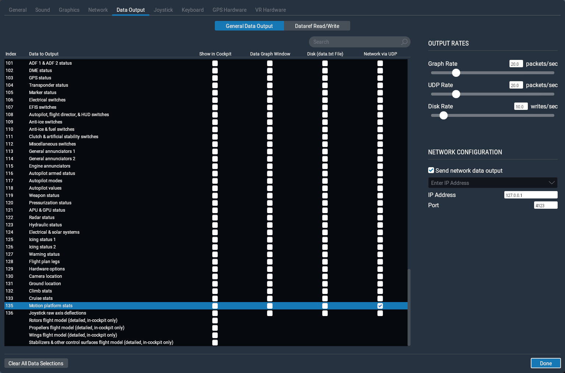Enable Disk file output for Camera location
The width and height of the screenshot is (565, 373).
pyautogui.click(x=325, y=276)
